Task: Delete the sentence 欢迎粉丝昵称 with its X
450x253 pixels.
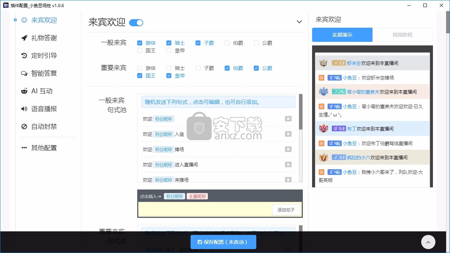Action: pos(288,119)
